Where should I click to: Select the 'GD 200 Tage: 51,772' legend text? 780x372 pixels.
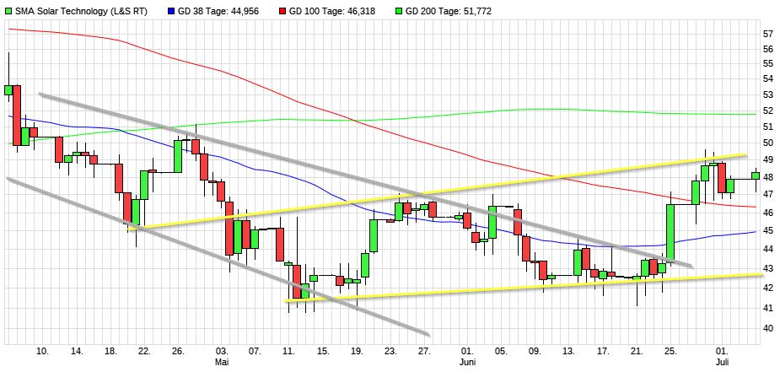click(449, 11)
